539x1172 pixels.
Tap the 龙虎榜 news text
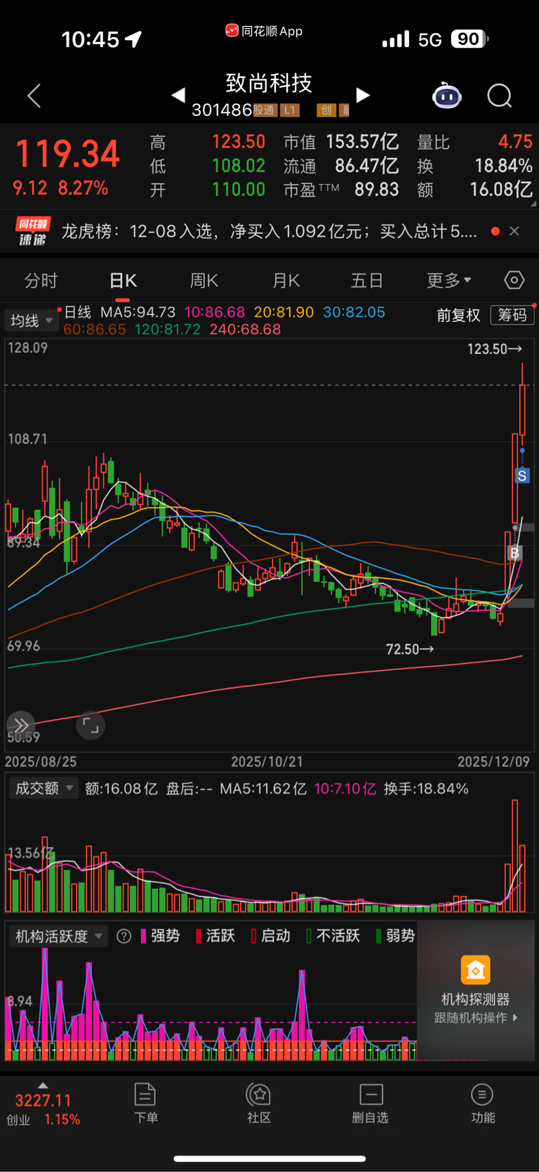[269, 231]
